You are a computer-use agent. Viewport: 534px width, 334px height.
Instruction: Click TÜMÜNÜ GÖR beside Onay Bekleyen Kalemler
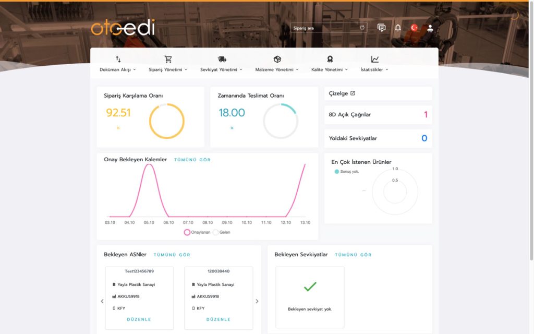(x=192, y=160)
